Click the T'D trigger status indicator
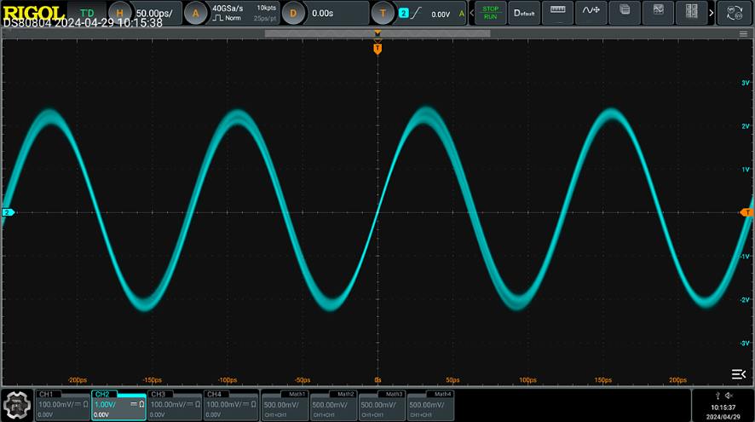 (x=87, y=13)
